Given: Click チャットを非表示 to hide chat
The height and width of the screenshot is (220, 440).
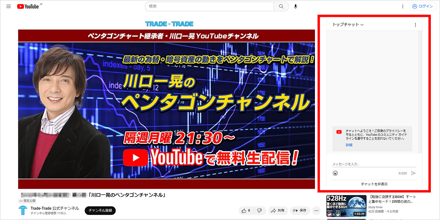Looking at the screenshot, I should (x=374, y=184).
